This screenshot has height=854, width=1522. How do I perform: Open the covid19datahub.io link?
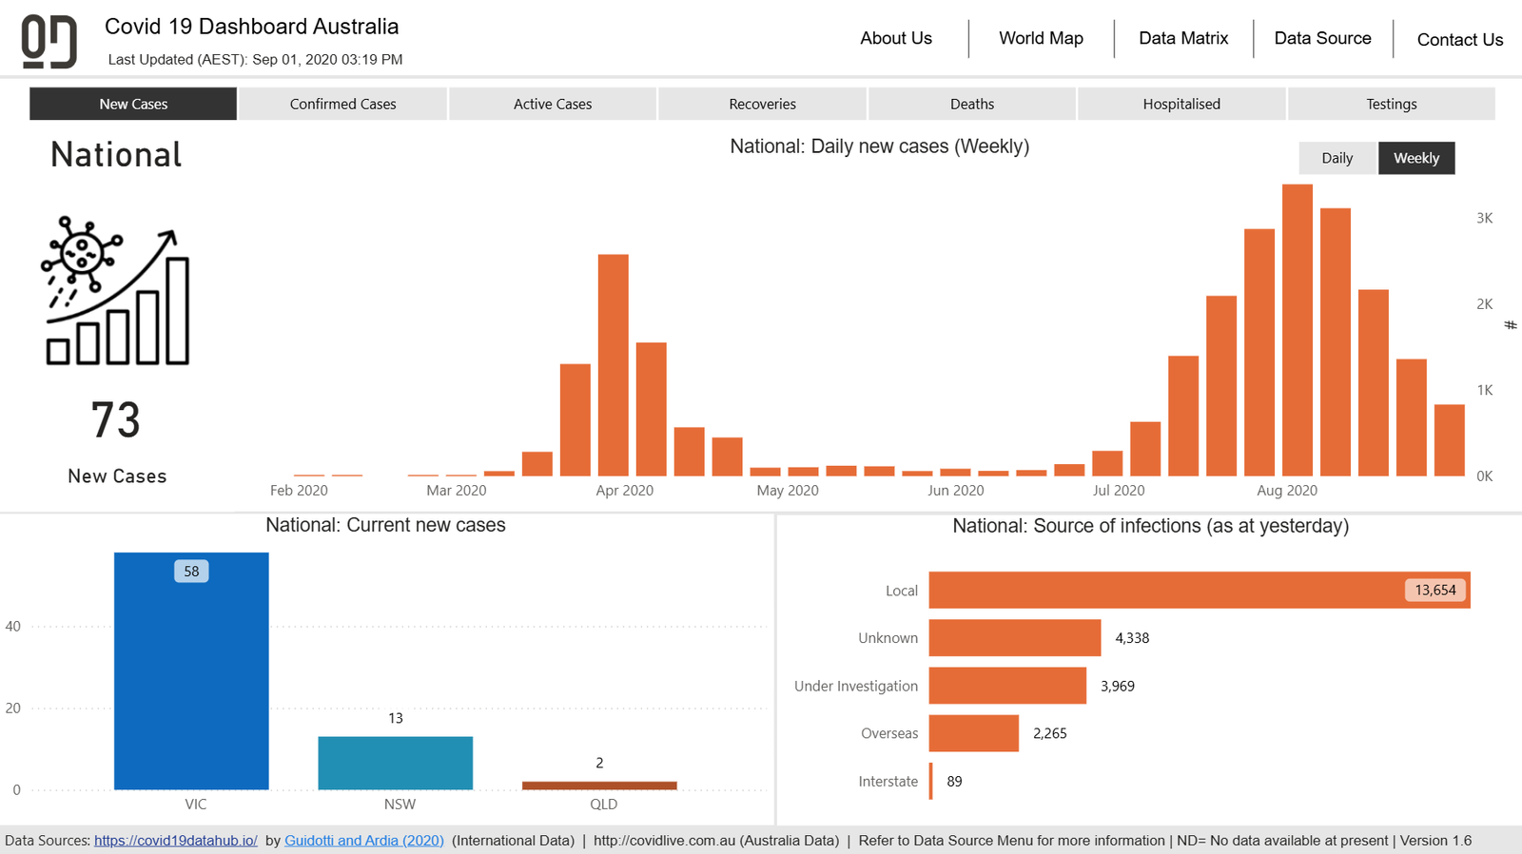176,841
